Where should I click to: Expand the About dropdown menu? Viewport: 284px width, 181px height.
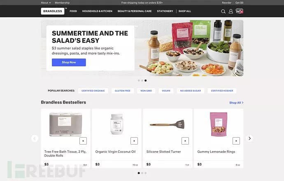(x=46, y=3)
